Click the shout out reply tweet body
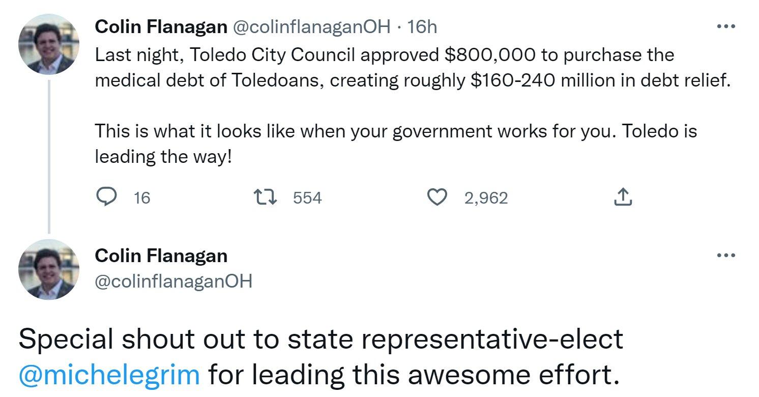The width and height of the screenshot is (759, 397). click(x=315, y=356)
